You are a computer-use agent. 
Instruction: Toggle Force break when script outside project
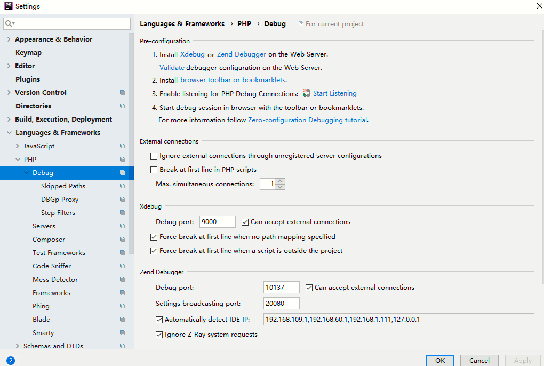point(154,251)
